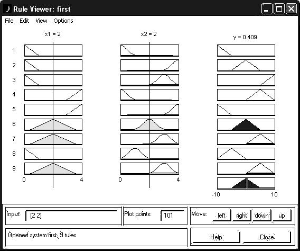The image size is (300, 251).
Task: Open the View menu
Action: 41,21
